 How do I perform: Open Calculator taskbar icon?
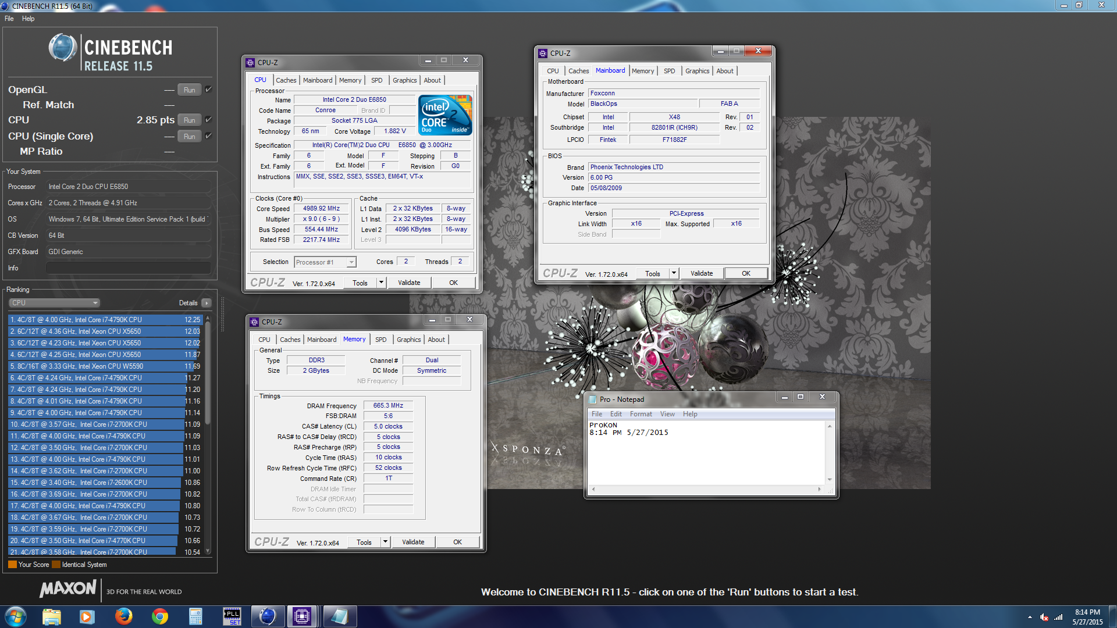195,616
